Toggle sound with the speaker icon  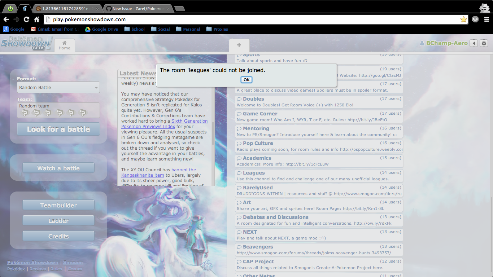point(474,43)
